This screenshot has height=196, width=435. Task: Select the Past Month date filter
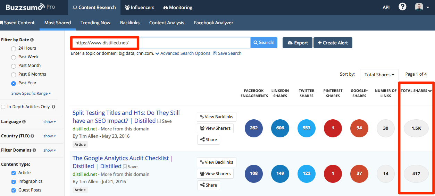[14, 66]
